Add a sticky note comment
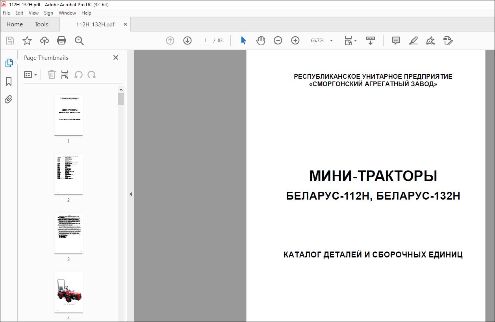The height and width of the screenshot is (322, 495). pos(396,41)
